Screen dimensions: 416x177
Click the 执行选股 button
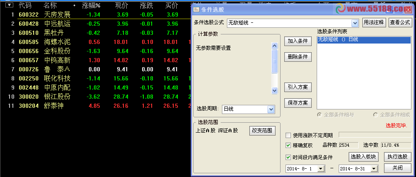point(397,157)
